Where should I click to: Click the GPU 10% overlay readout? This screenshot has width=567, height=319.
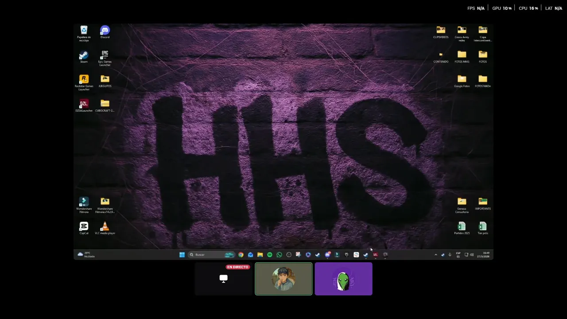tap(502, 8)
